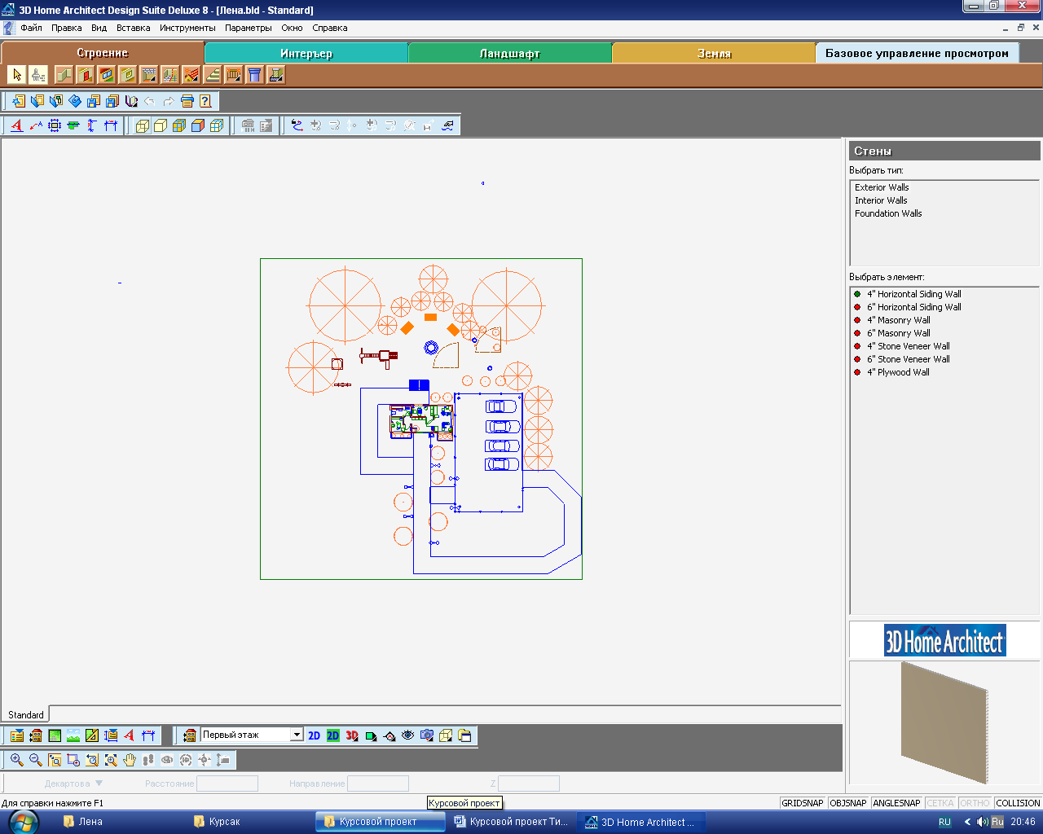
Task: Select the staircase tool icon
Action: [213, 76]
